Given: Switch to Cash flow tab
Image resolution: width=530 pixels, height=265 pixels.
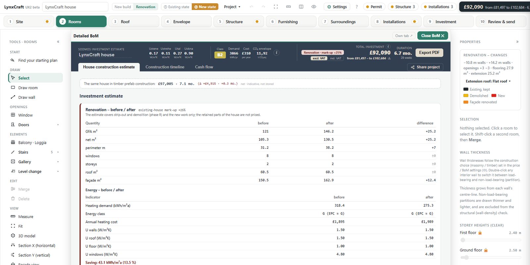Looking at the screenshot, I should (204, 67).
